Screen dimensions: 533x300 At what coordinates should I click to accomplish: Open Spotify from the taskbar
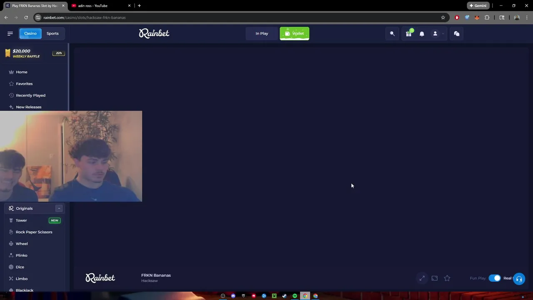click(295, 296)
